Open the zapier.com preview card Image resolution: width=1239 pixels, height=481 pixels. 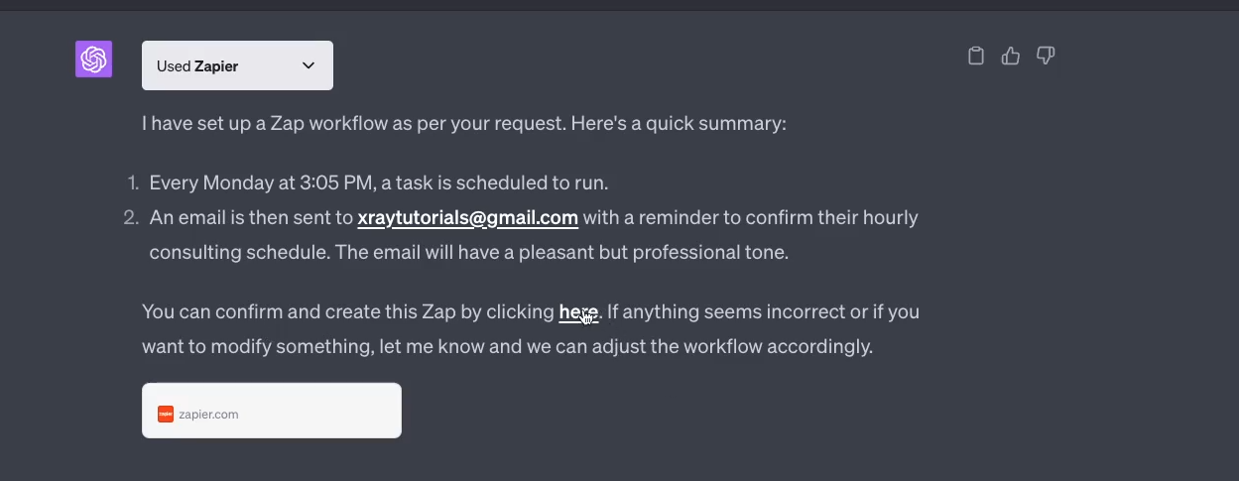pos(272,411)
